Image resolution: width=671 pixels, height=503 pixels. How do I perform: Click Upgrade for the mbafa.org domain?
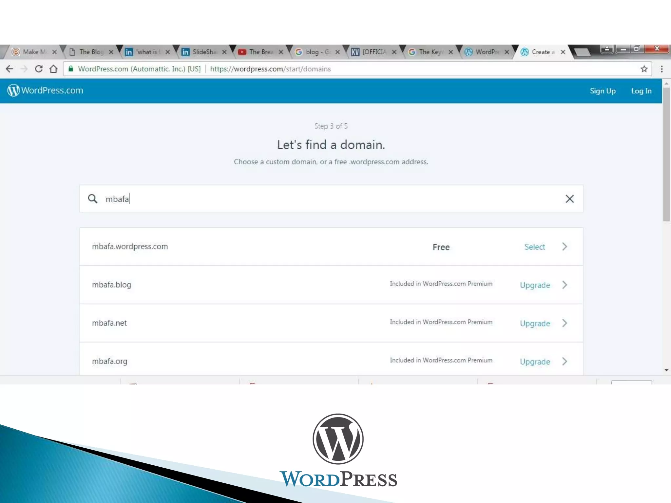[535, 362]
